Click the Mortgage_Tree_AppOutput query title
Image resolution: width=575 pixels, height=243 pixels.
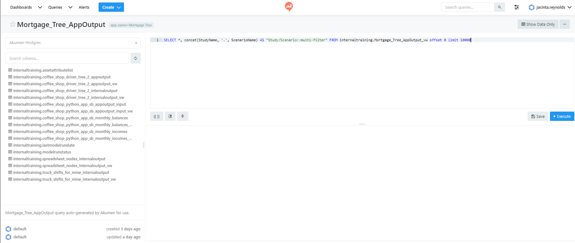pos(61,24)
